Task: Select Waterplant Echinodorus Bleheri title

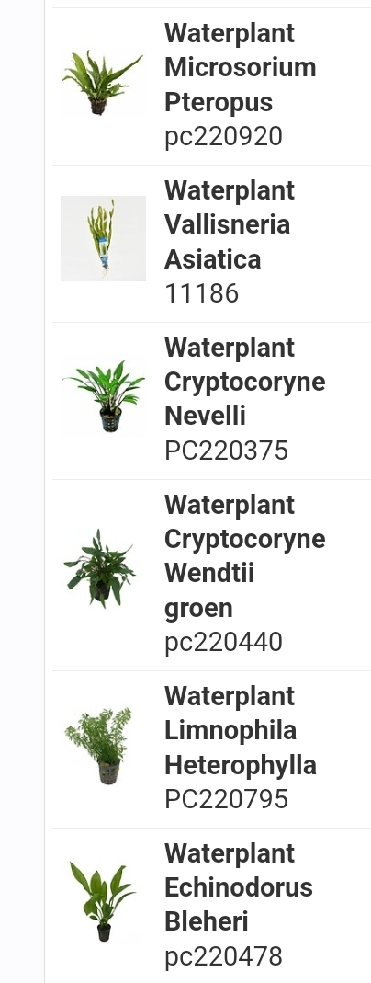Action: [239, 887]
